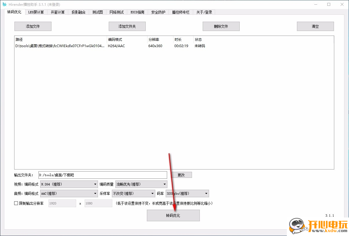Select the file row path D:\tools\桌面\格式转换
The image size is (349, 236).
pyautogui.click(x=60, y=46)
